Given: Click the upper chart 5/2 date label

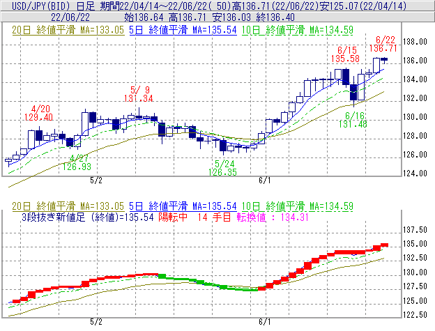Looking at the screenshot, I should [96, 180].
